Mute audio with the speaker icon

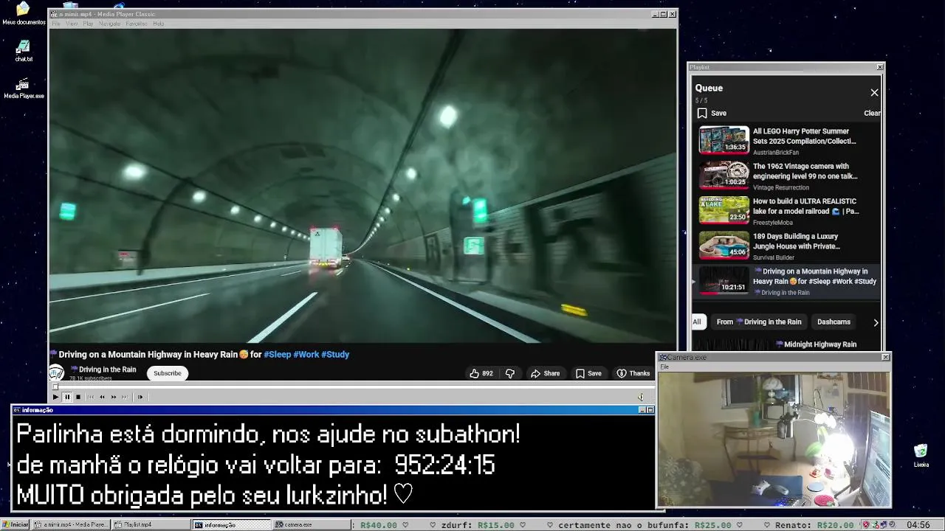[641, 397]
